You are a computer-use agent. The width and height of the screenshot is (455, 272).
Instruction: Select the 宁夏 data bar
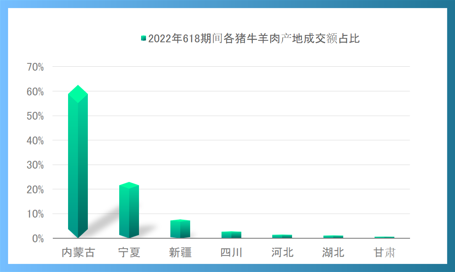pyautogui.click(x=129, y=210)
